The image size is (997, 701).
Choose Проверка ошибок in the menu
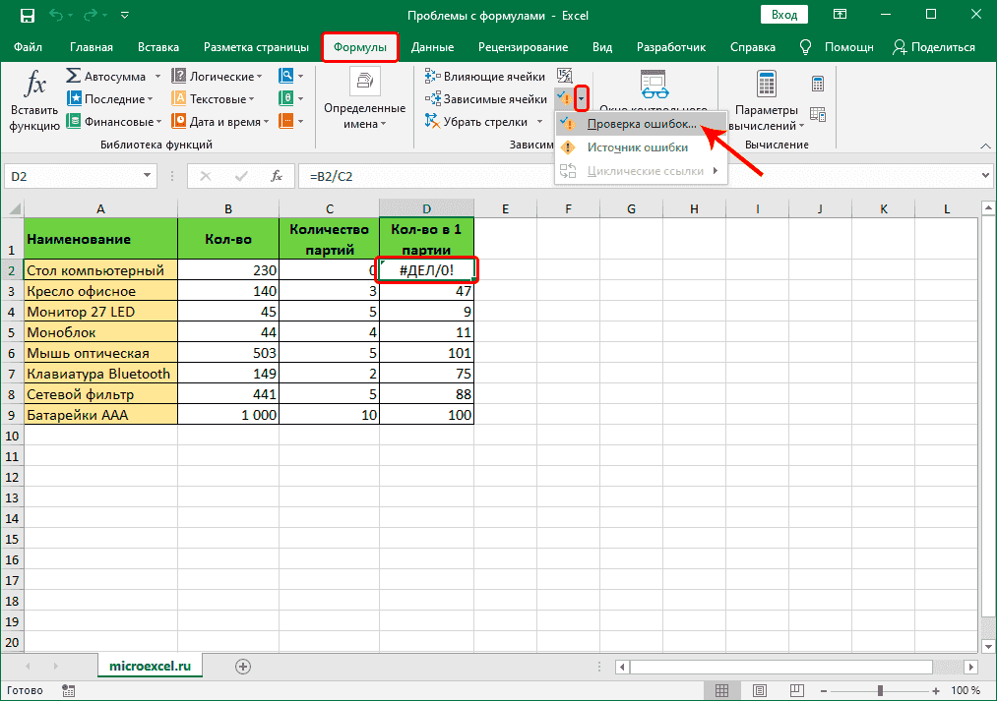(x=641, y=123)
